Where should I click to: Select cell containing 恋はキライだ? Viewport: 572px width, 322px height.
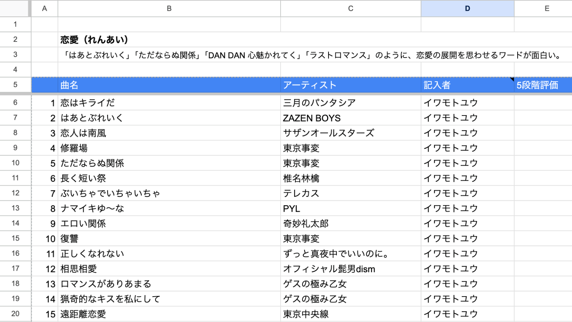point(169,103)
